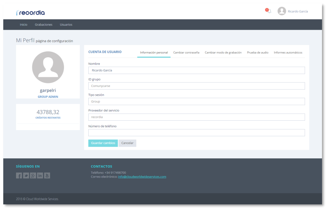Open the LinkedIn social icon
Image resolution: width=326 pixels, height=208 pixels.
tap(40, 176)
